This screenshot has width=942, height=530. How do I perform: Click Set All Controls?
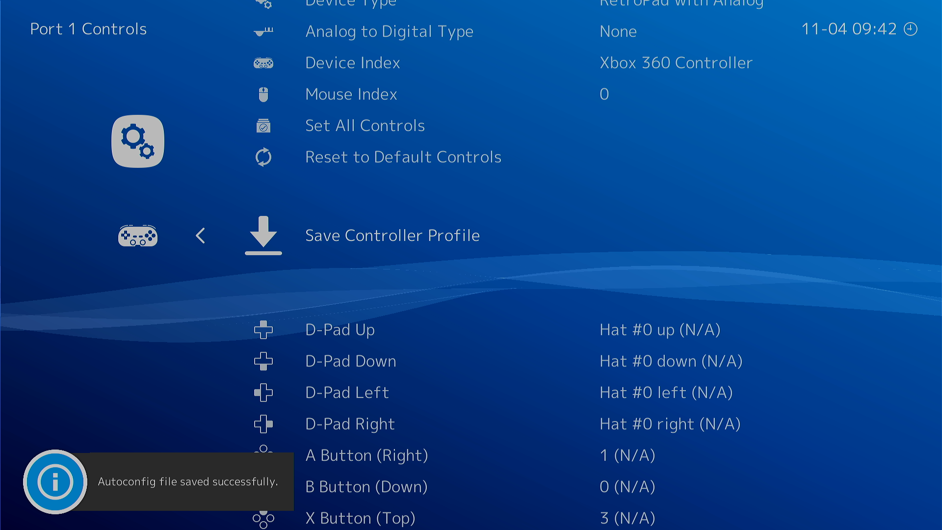(365, 126)
